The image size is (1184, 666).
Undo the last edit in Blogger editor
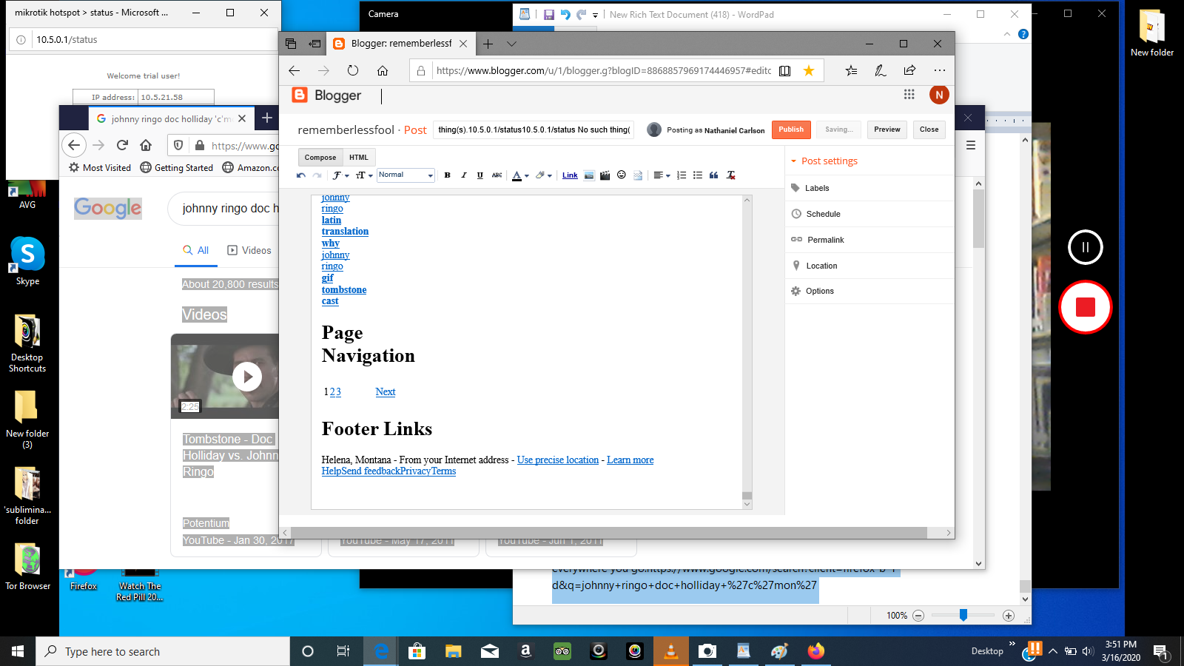(300, 175)
